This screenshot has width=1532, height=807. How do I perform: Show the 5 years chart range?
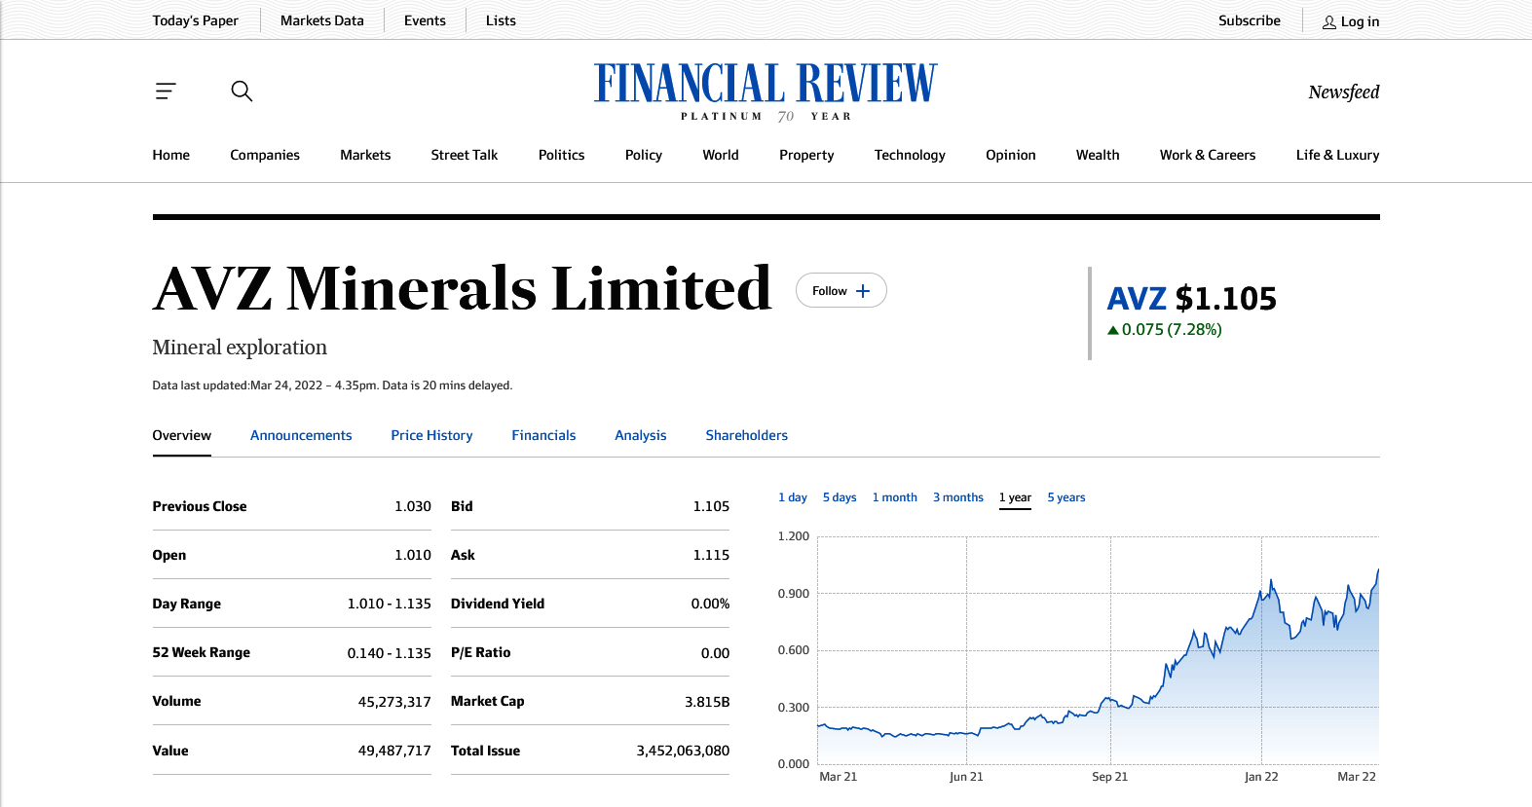pos(1066,497)
